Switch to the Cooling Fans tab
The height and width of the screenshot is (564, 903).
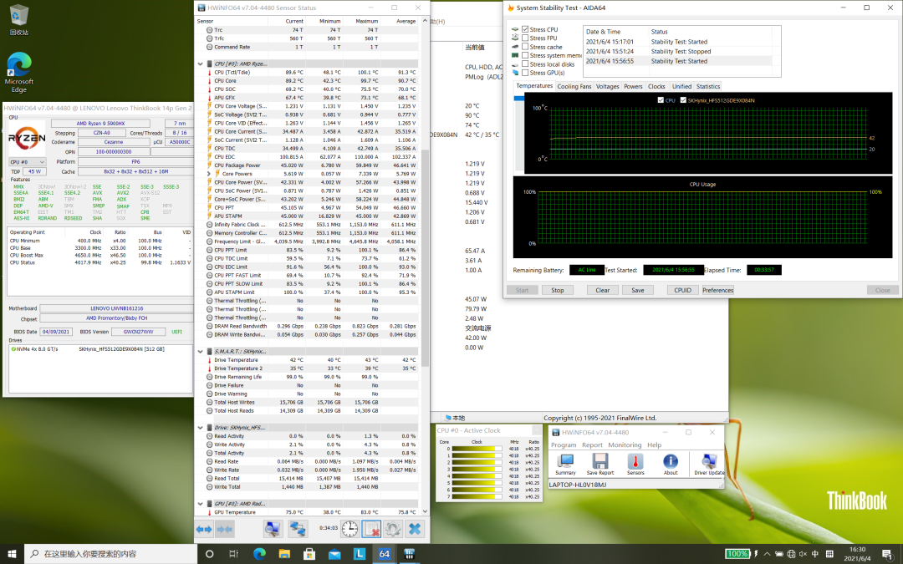pyautogui.click(x=574, y=87)
